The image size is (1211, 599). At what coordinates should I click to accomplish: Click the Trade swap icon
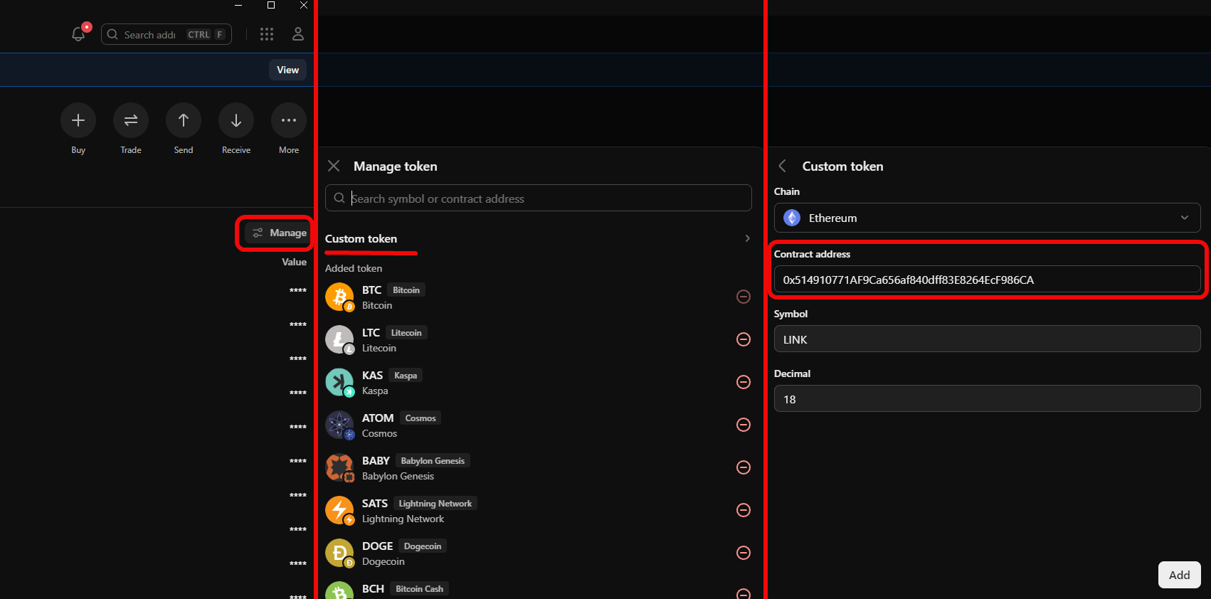click(131, 120)
